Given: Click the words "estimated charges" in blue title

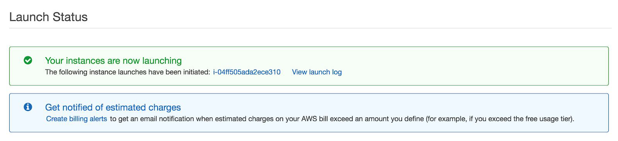Looking at the screenshot, I should tap(143, 107).
